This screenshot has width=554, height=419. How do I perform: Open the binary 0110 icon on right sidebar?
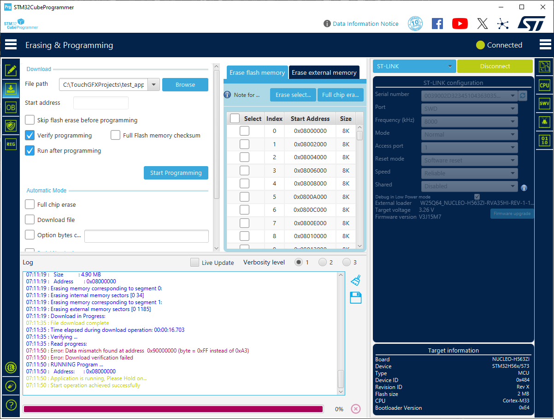tap(545, 141)
